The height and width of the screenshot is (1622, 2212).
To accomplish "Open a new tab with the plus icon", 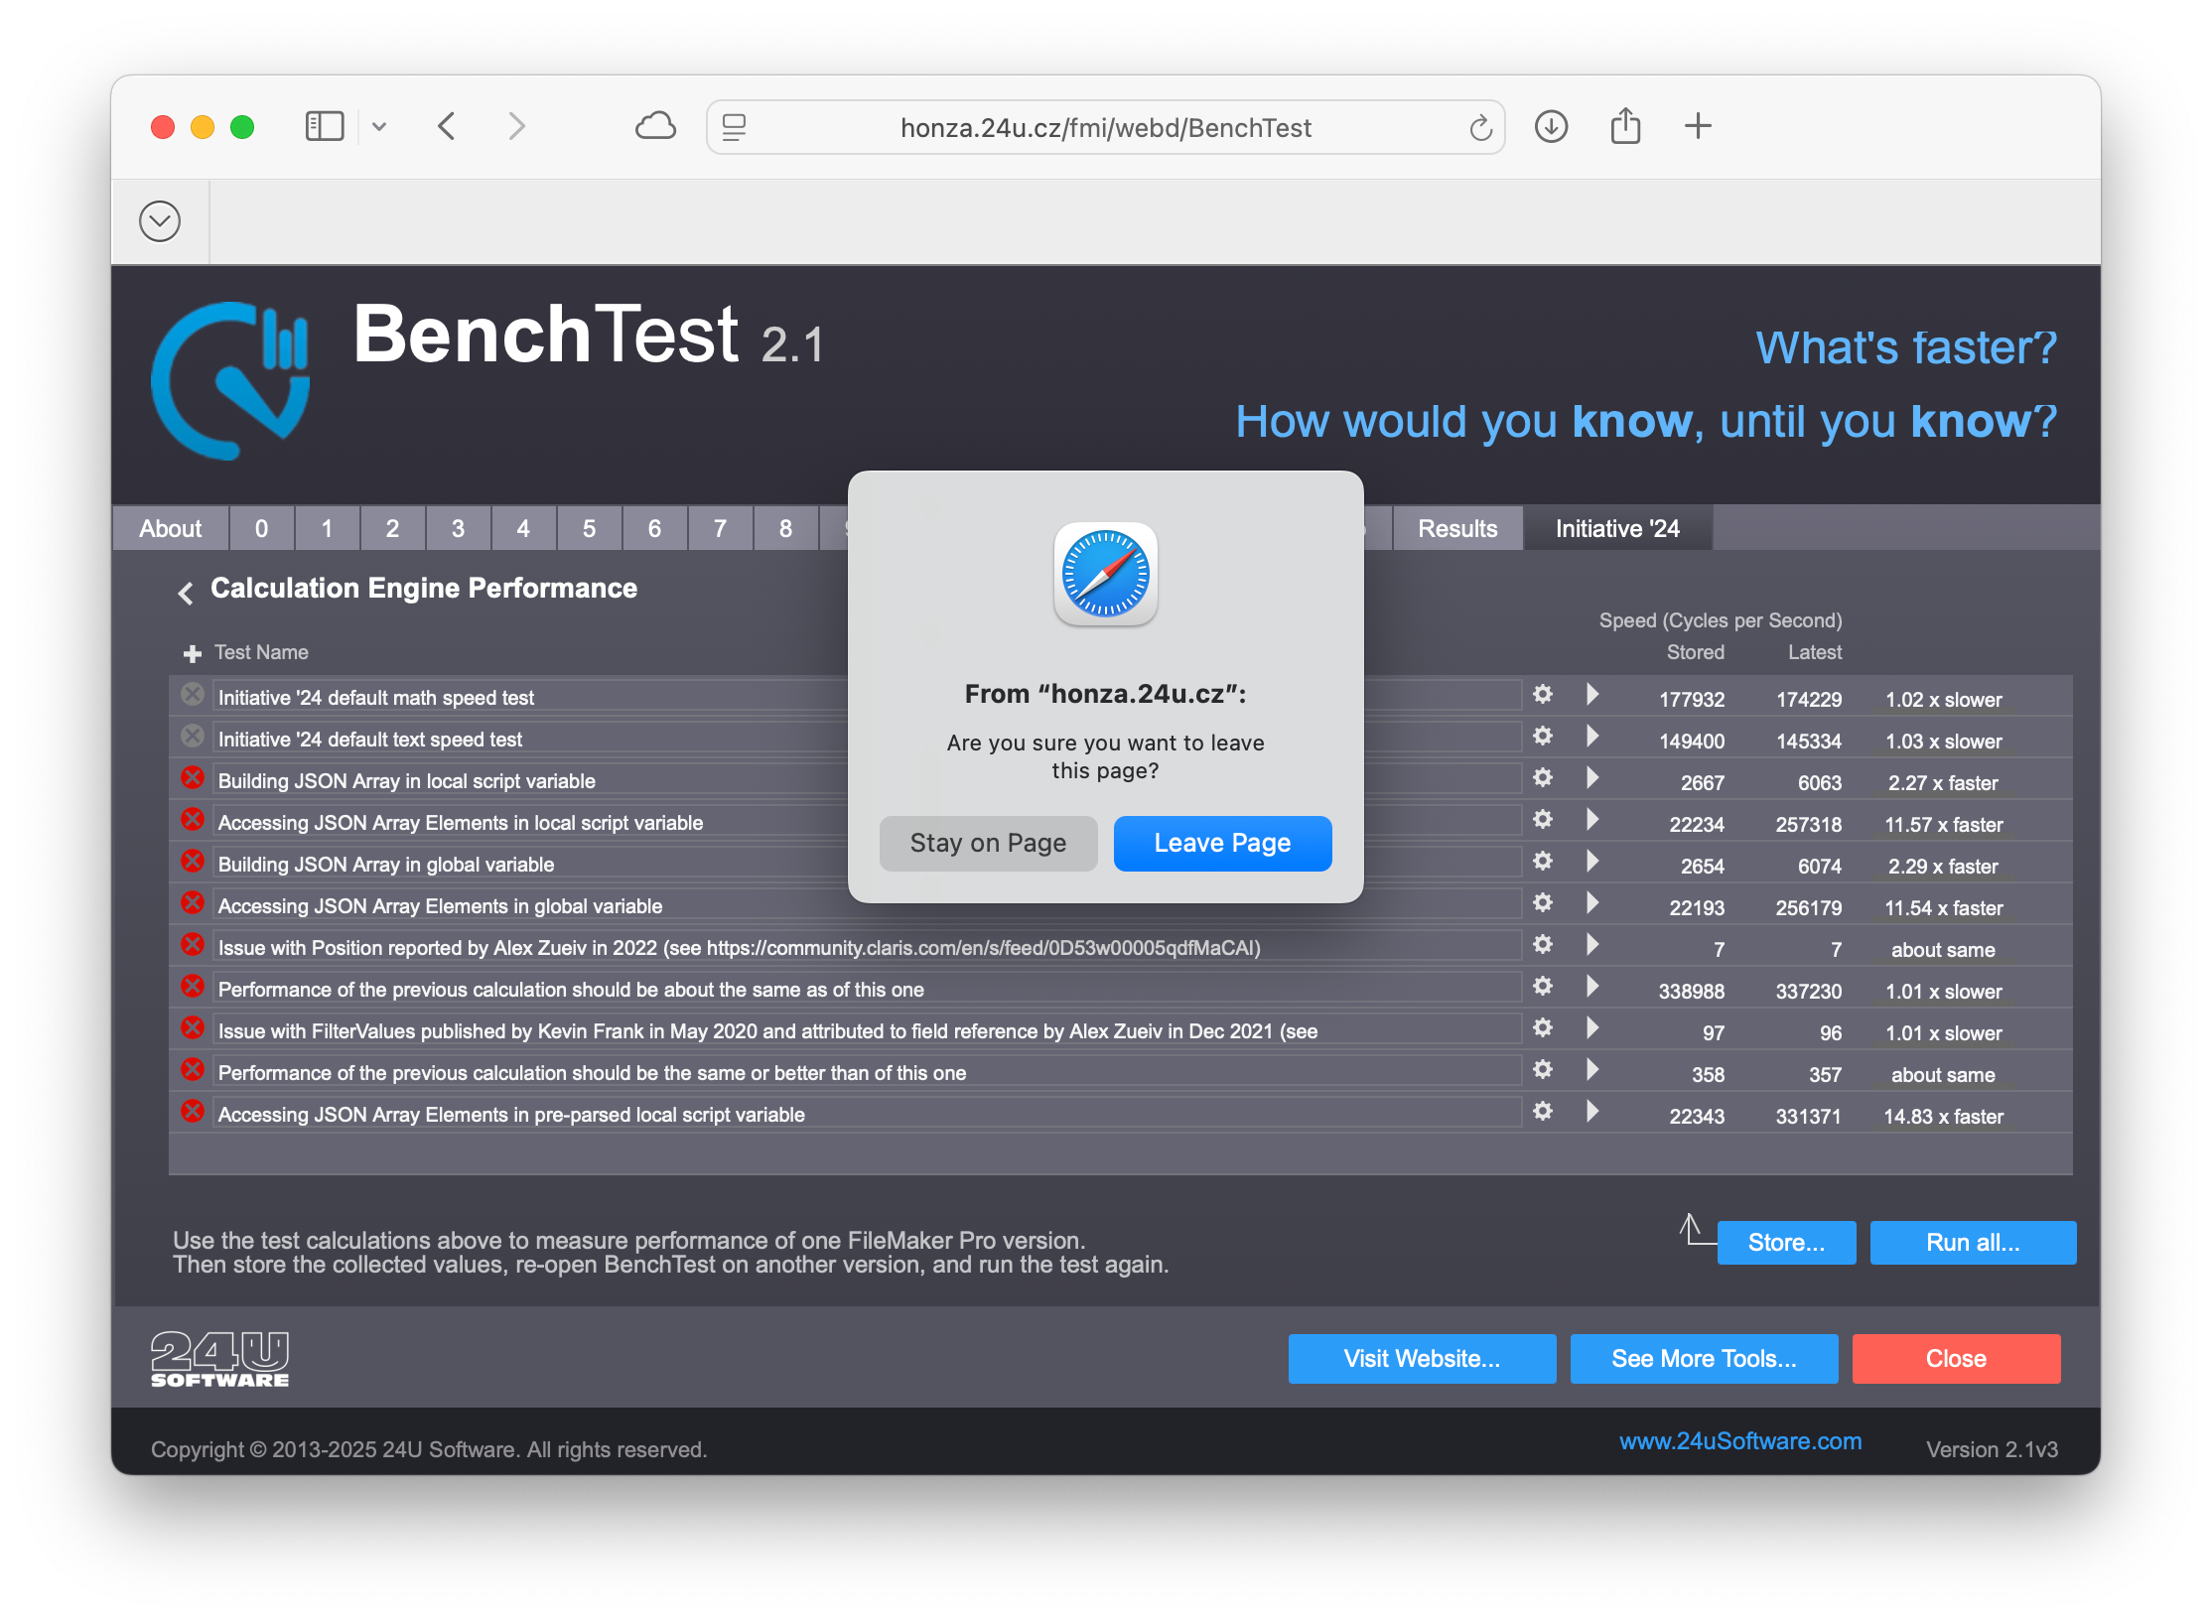I will point(1699,126).
